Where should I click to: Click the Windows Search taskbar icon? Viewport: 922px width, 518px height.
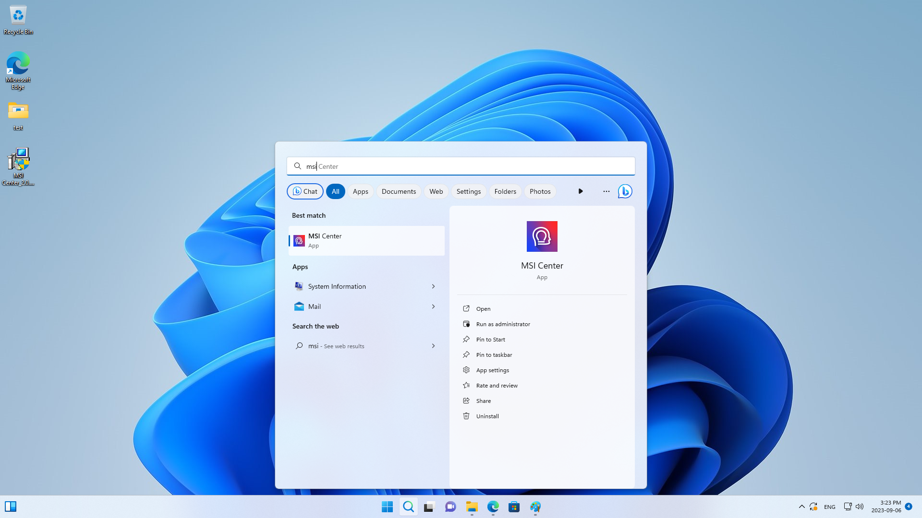[x=409, y=506]
